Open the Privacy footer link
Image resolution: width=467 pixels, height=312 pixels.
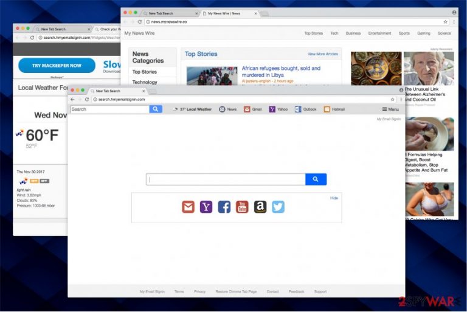(x=199, y=291)
